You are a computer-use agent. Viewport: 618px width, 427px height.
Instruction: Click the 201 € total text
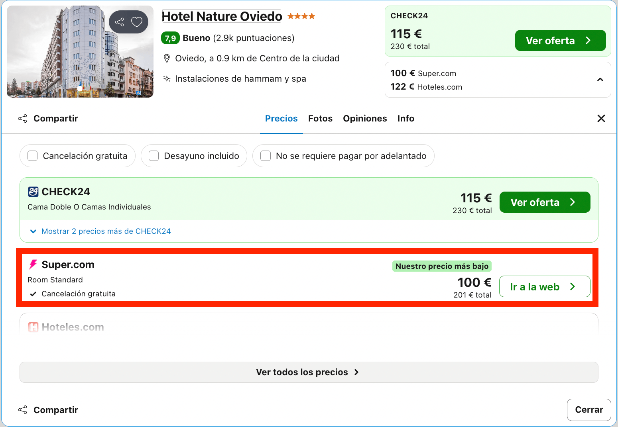tap(472, 295)
